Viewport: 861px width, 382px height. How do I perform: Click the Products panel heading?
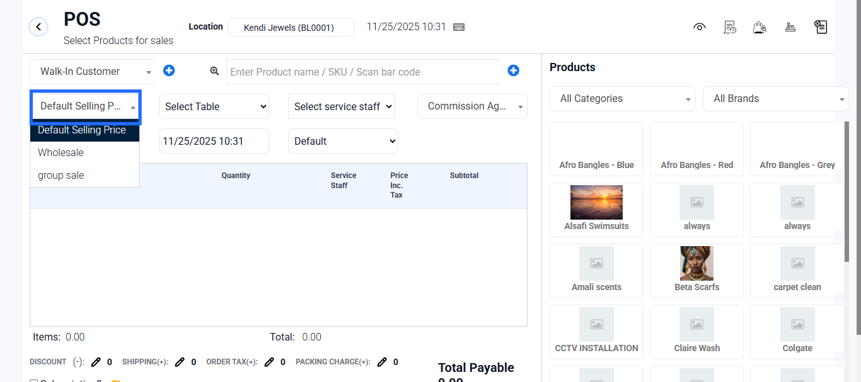coord(572,67)
